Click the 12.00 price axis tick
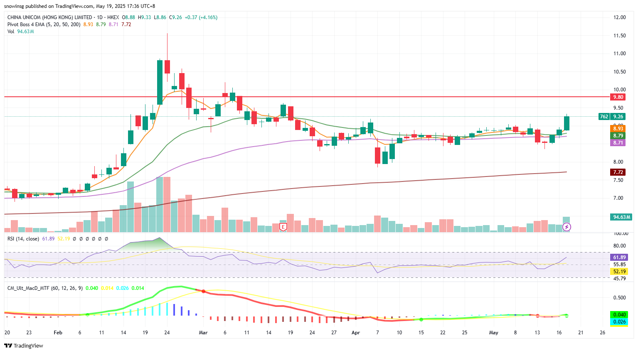Screen dimensions: 638x353 click(619, 17)
